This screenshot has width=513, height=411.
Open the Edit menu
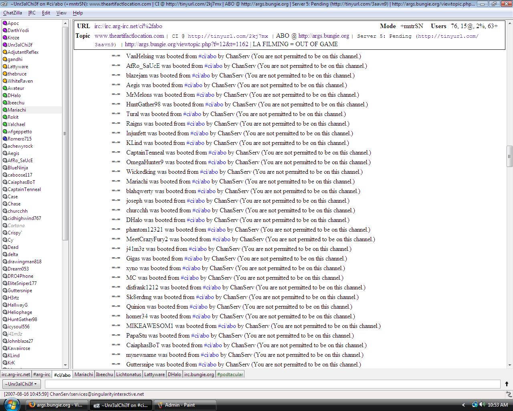46,13
